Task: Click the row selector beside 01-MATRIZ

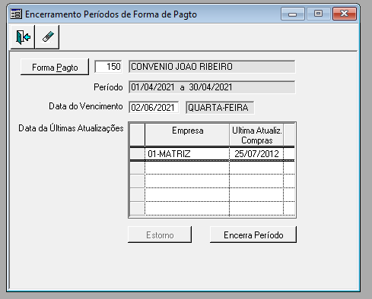Action: pyautogui.click(x=137, y=153)
